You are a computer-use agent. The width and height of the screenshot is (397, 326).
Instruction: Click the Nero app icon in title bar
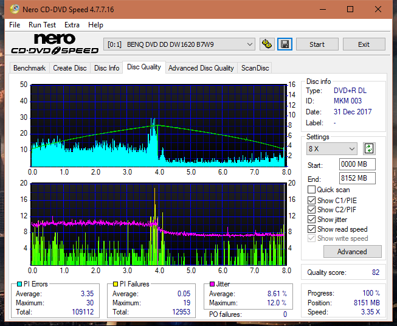click(15, 9)
